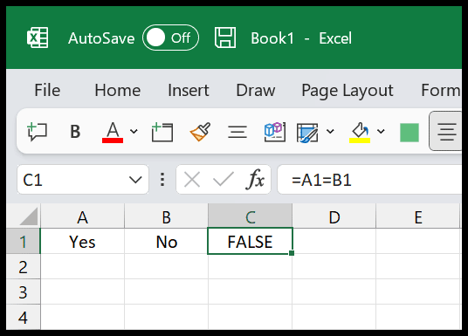Open fill color dropdown arrow
The height and width of the screenshot is (336, 468).
381,131
